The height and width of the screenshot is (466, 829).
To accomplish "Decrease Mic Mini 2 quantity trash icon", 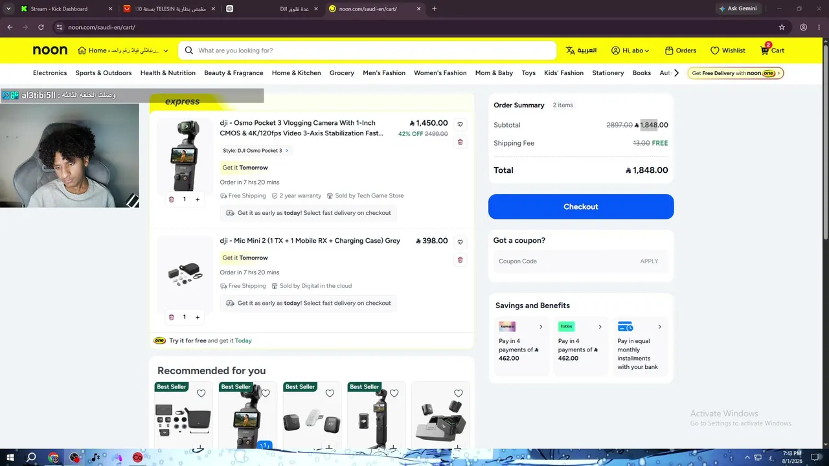I will coord(172,317).
